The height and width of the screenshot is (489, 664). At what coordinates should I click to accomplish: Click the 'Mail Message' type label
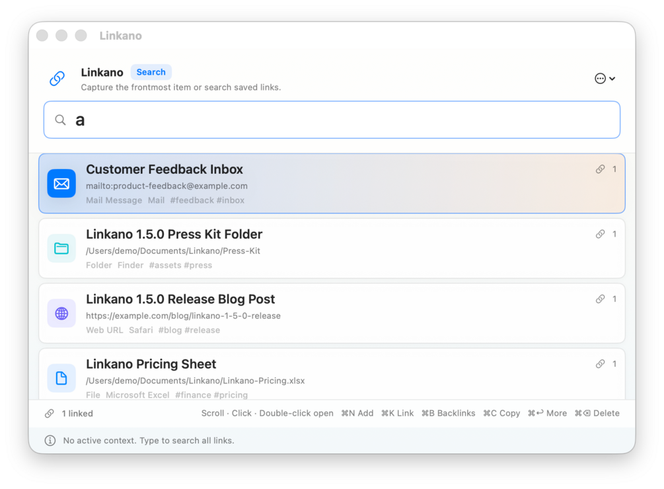pyautogui.click(x=114, y=200)
